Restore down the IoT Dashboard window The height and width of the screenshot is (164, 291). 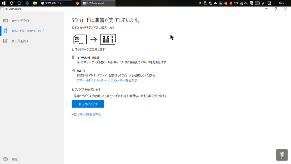point(276,9)
